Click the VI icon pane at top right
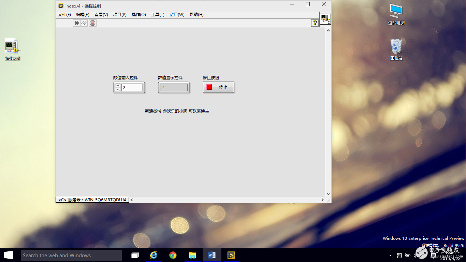Image resolution: width=466 pixels, height=262 pixels. click(x=325, y=19)
